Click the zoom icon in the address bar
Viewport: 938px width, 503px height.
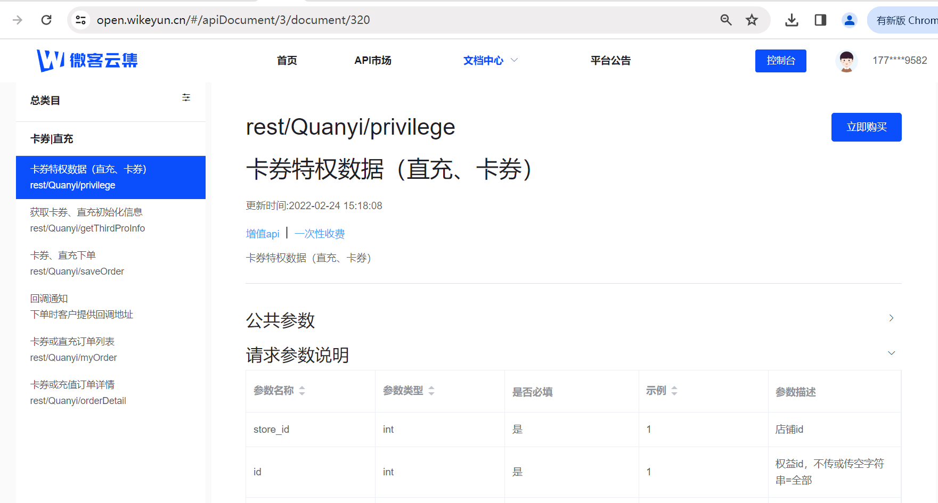(x=725, y=20)
